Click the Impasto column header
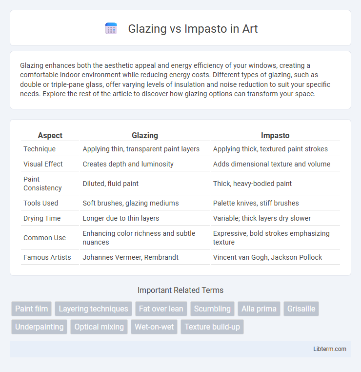 click(275, 135)
